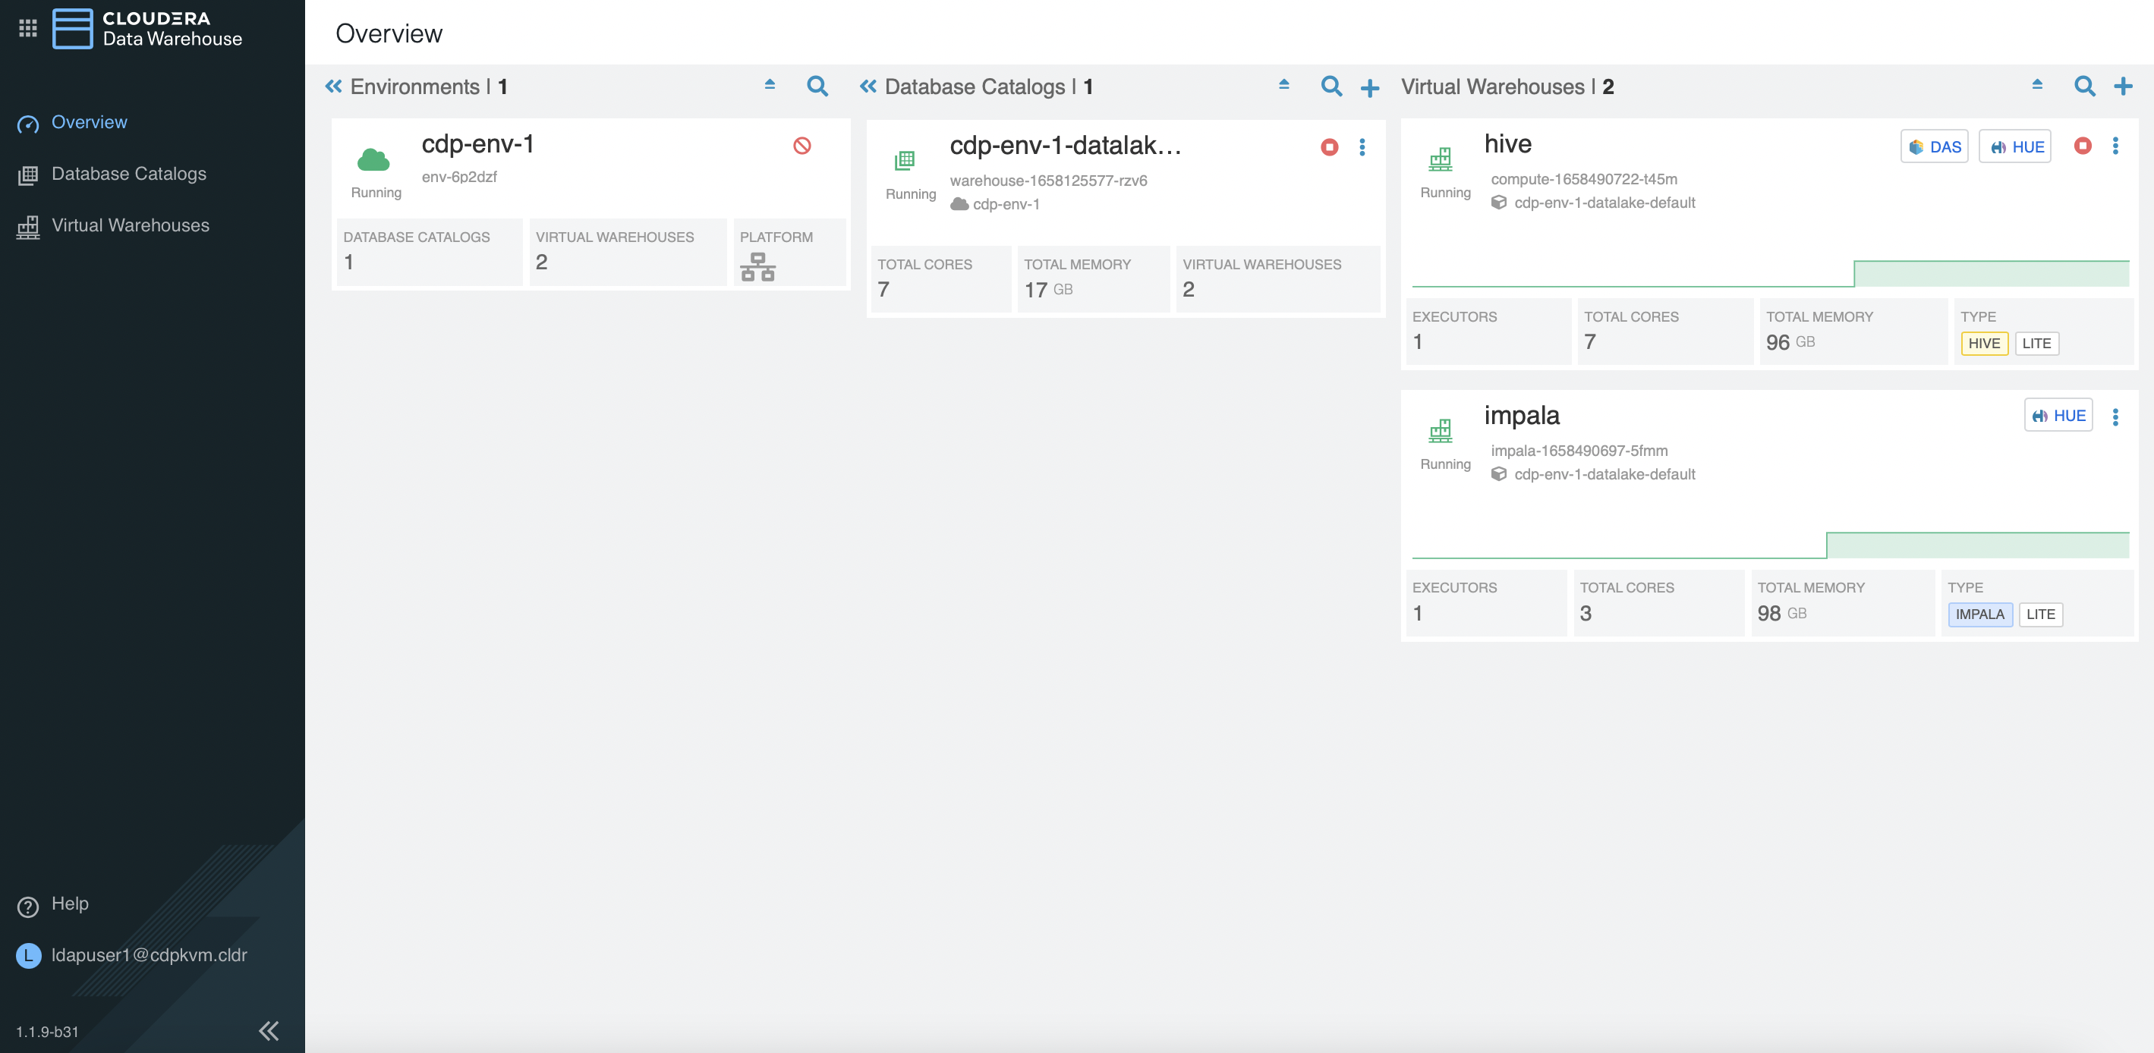Suspend the cdp-env-1-datalake database catalog
Screen dimensions: 2154x1053
[1329, 148]
